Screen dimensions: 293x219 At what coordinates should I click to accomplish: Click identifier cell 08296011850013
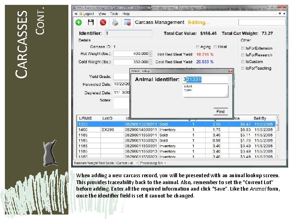(141, 151)
